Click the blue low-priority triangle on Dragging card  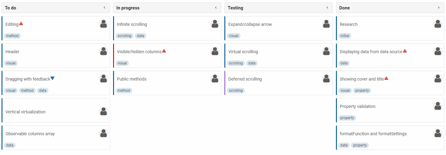[52, 78]
